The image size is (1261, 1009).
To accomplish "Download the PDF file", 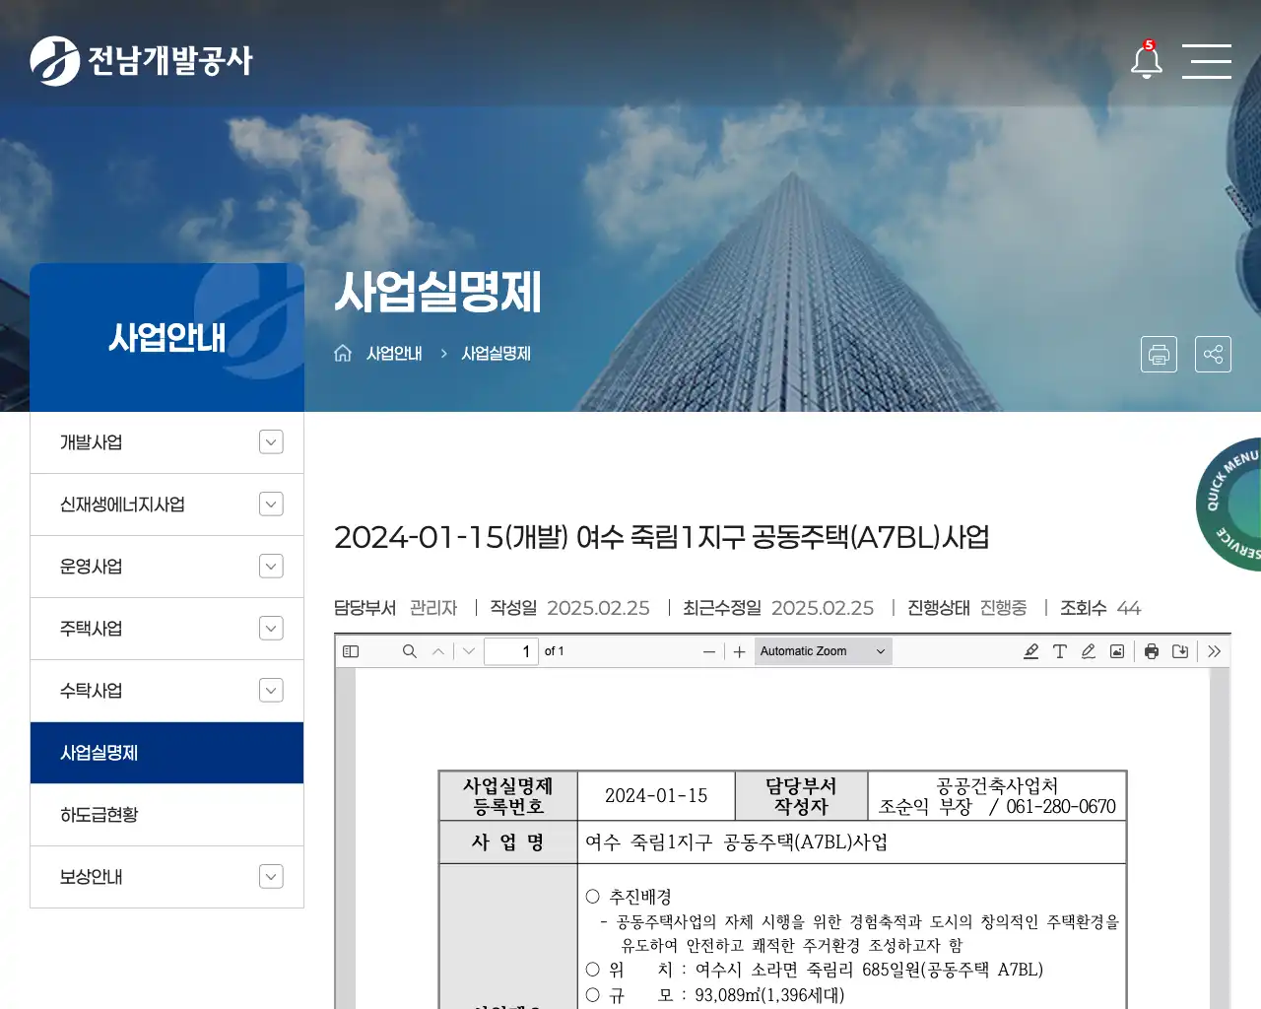I will (1180, 651).
